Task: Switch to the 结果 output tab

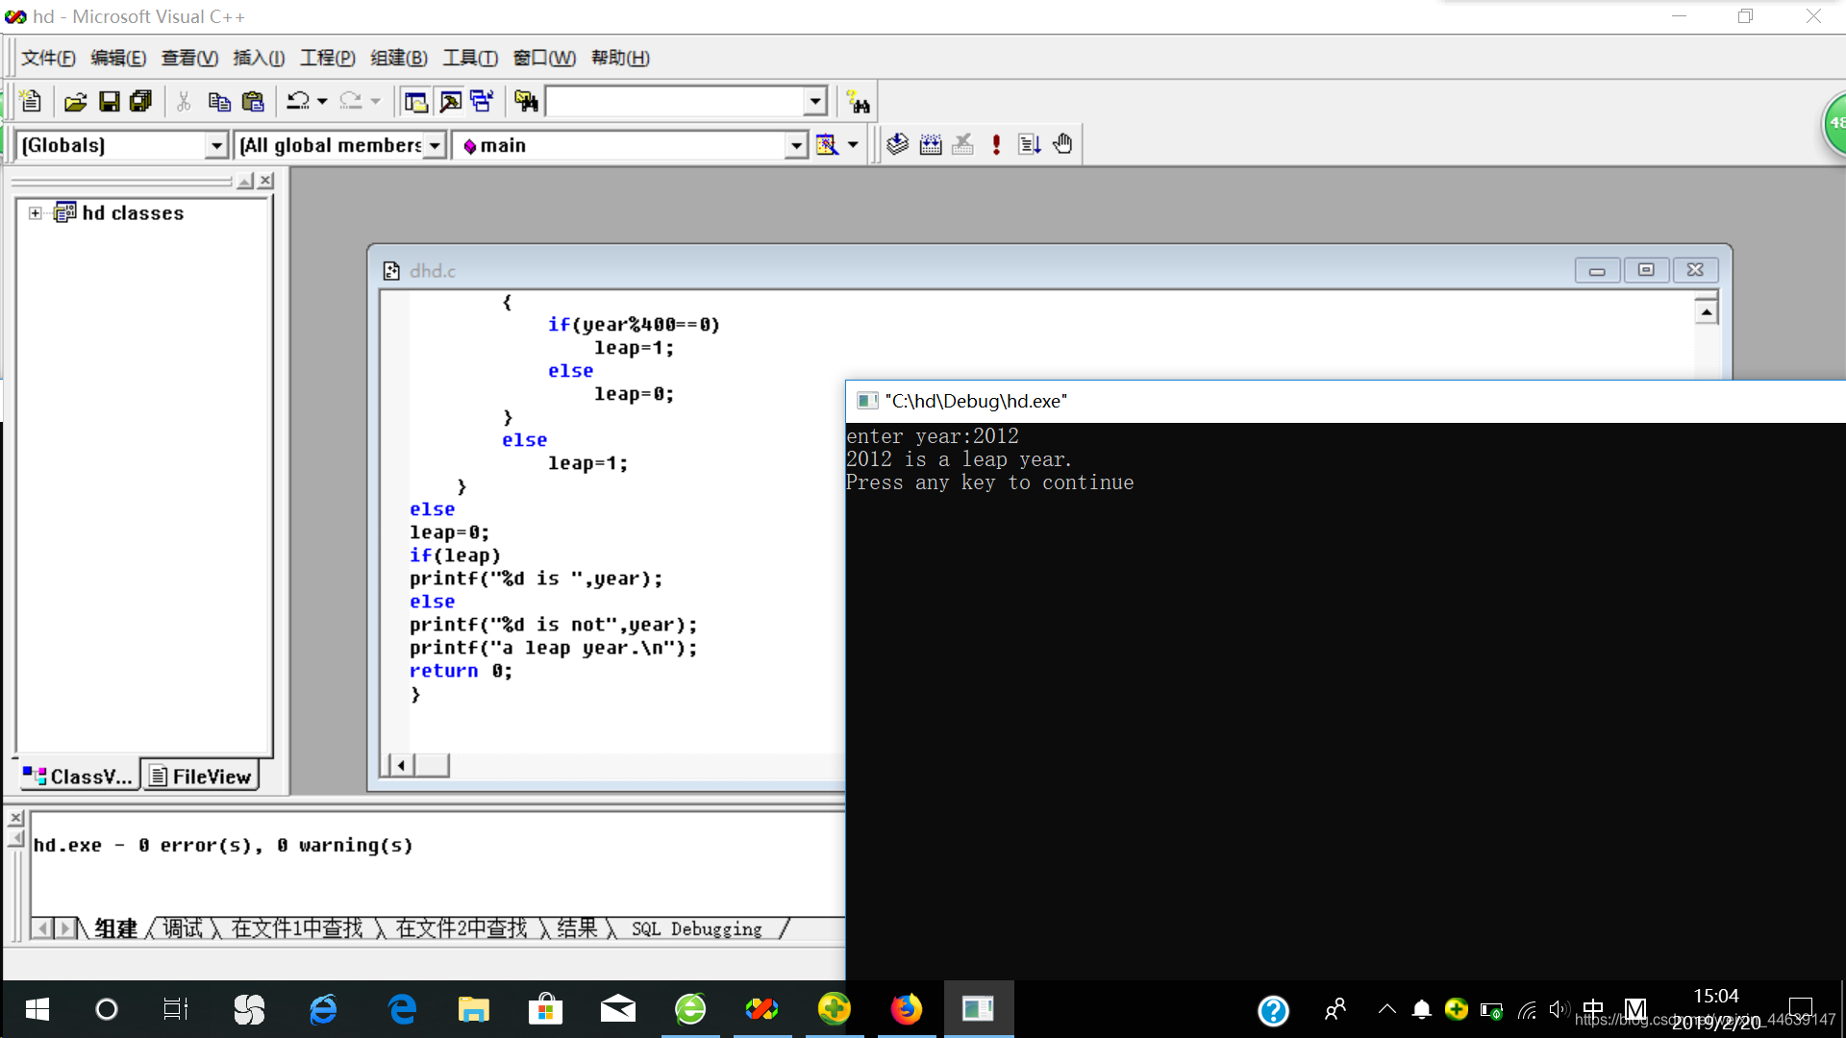Action: click(577, 928)
